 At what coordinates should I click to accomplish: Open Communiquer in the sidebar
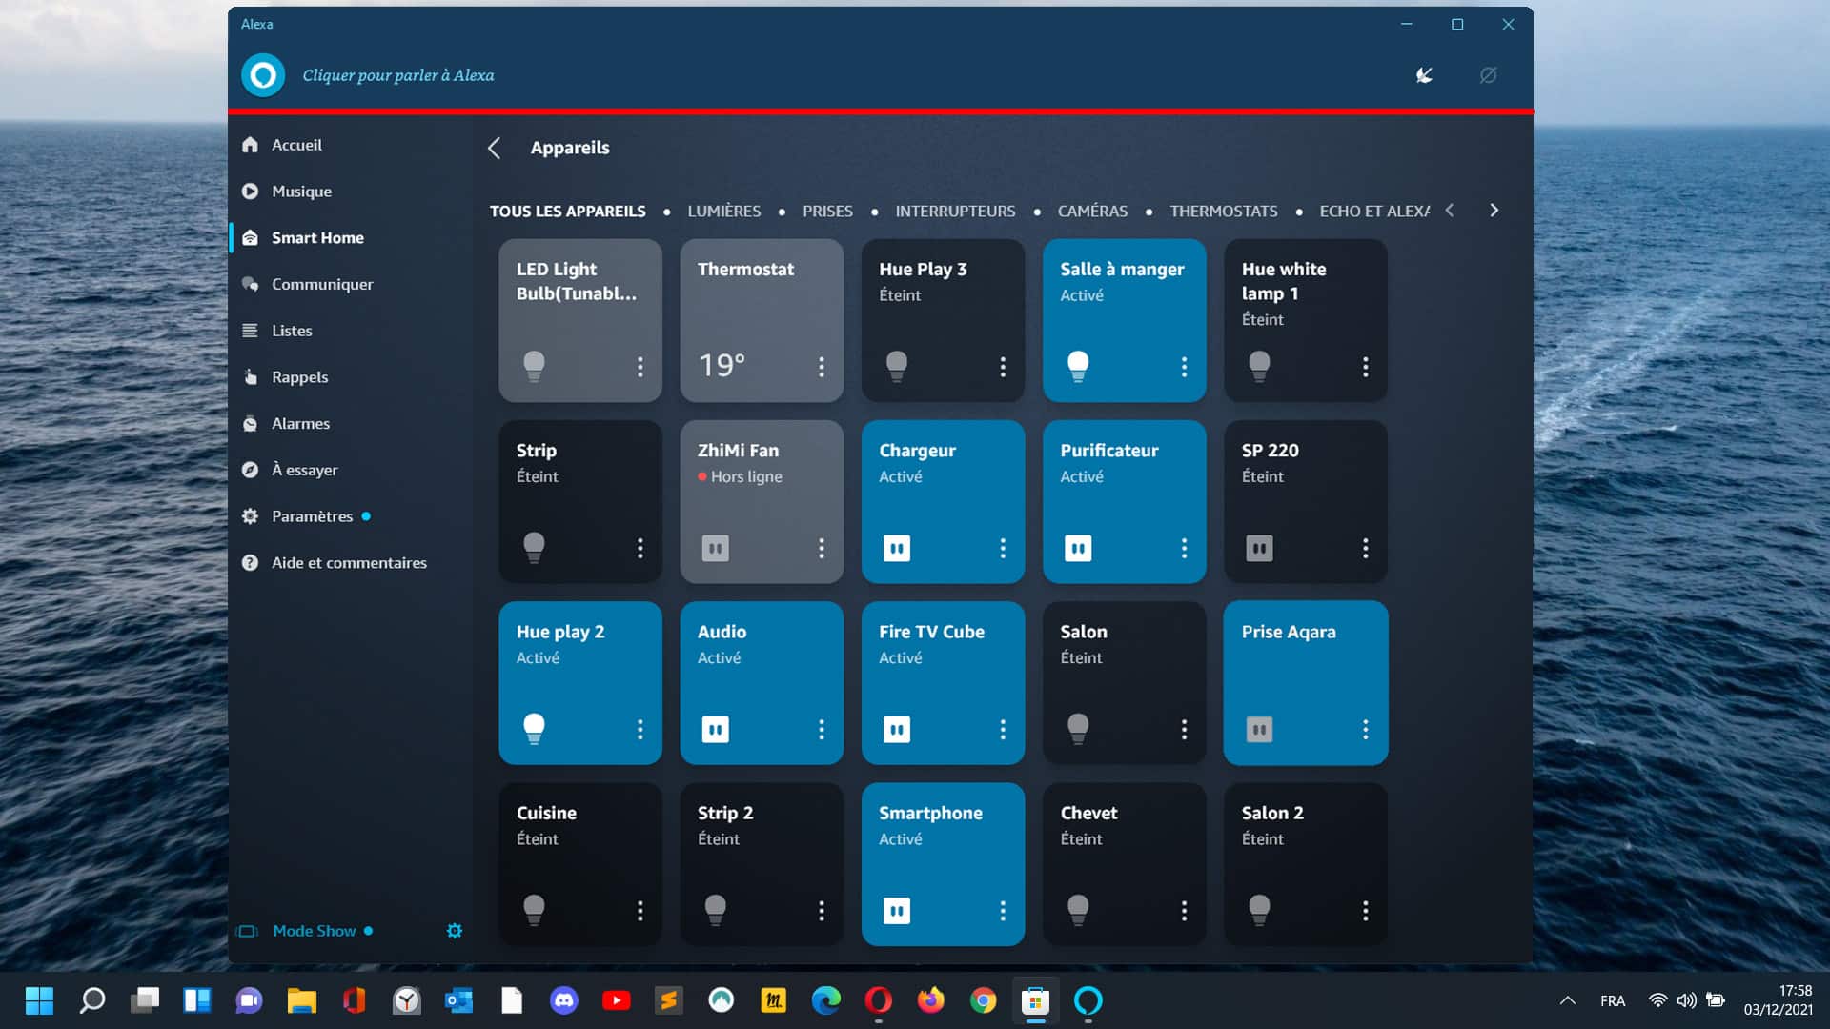point(321,284)
